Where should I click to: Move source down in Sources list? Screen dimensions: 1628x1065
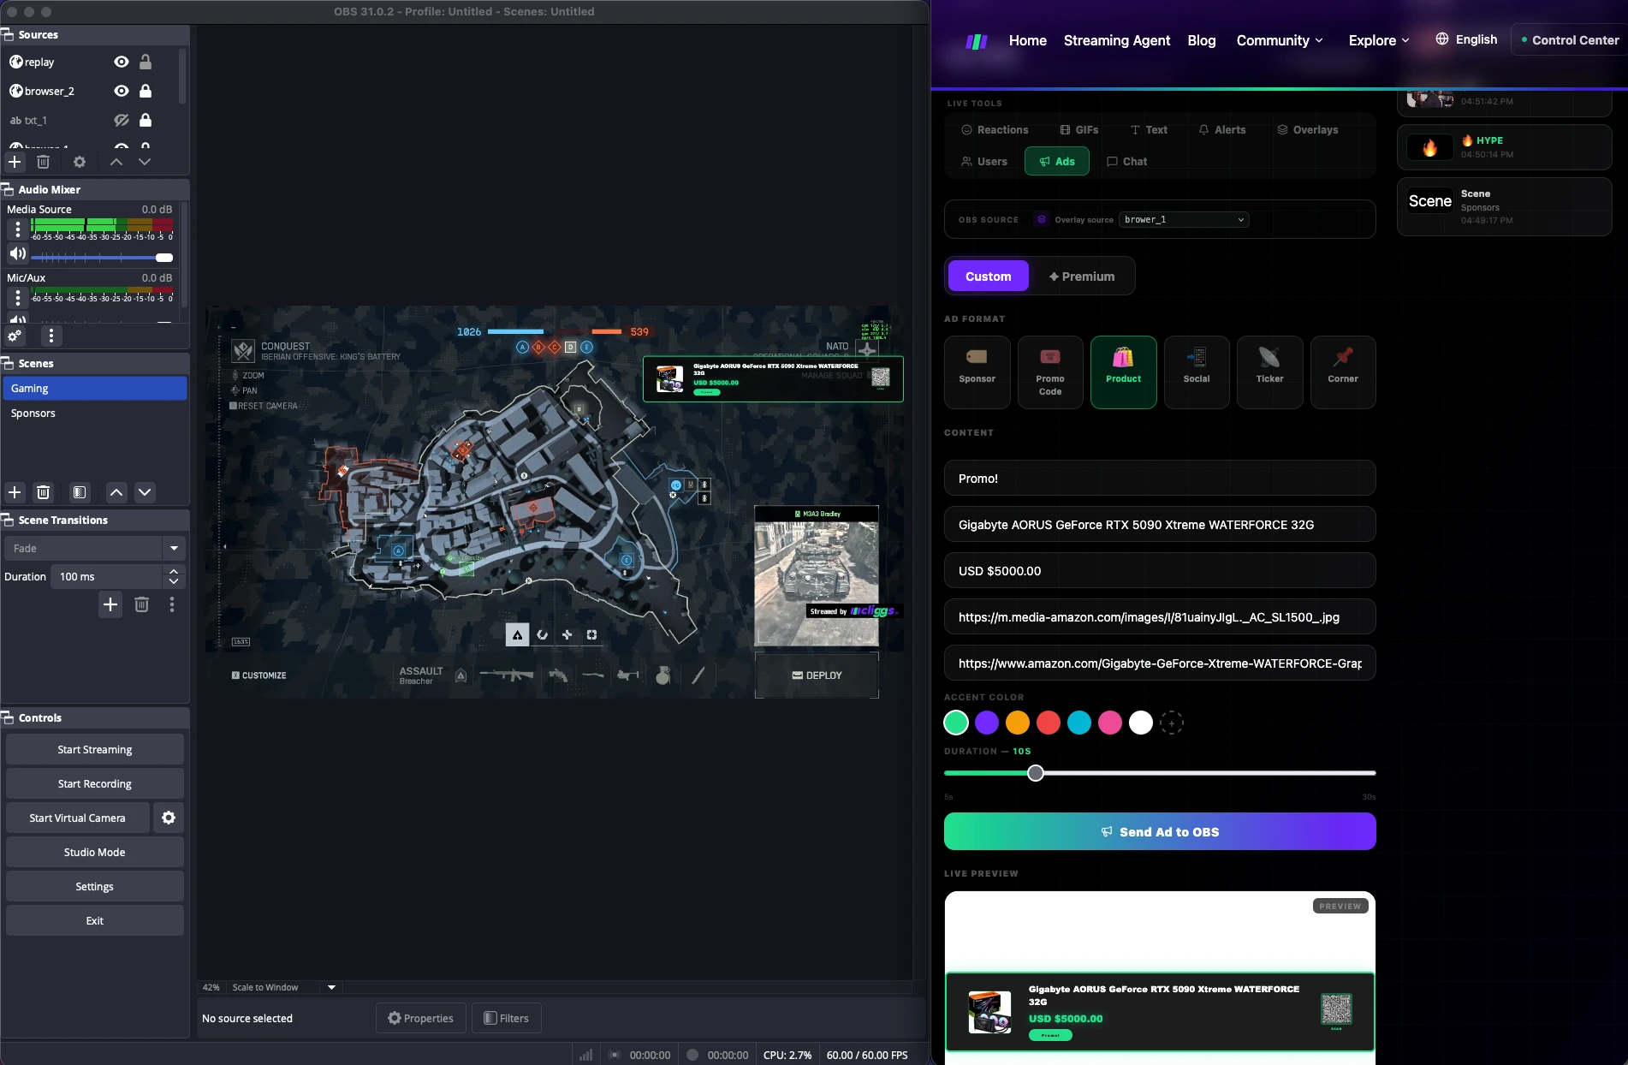(145, 162)
